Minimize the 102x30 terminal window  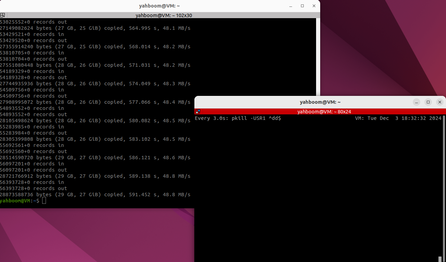(x=291, y=6)
